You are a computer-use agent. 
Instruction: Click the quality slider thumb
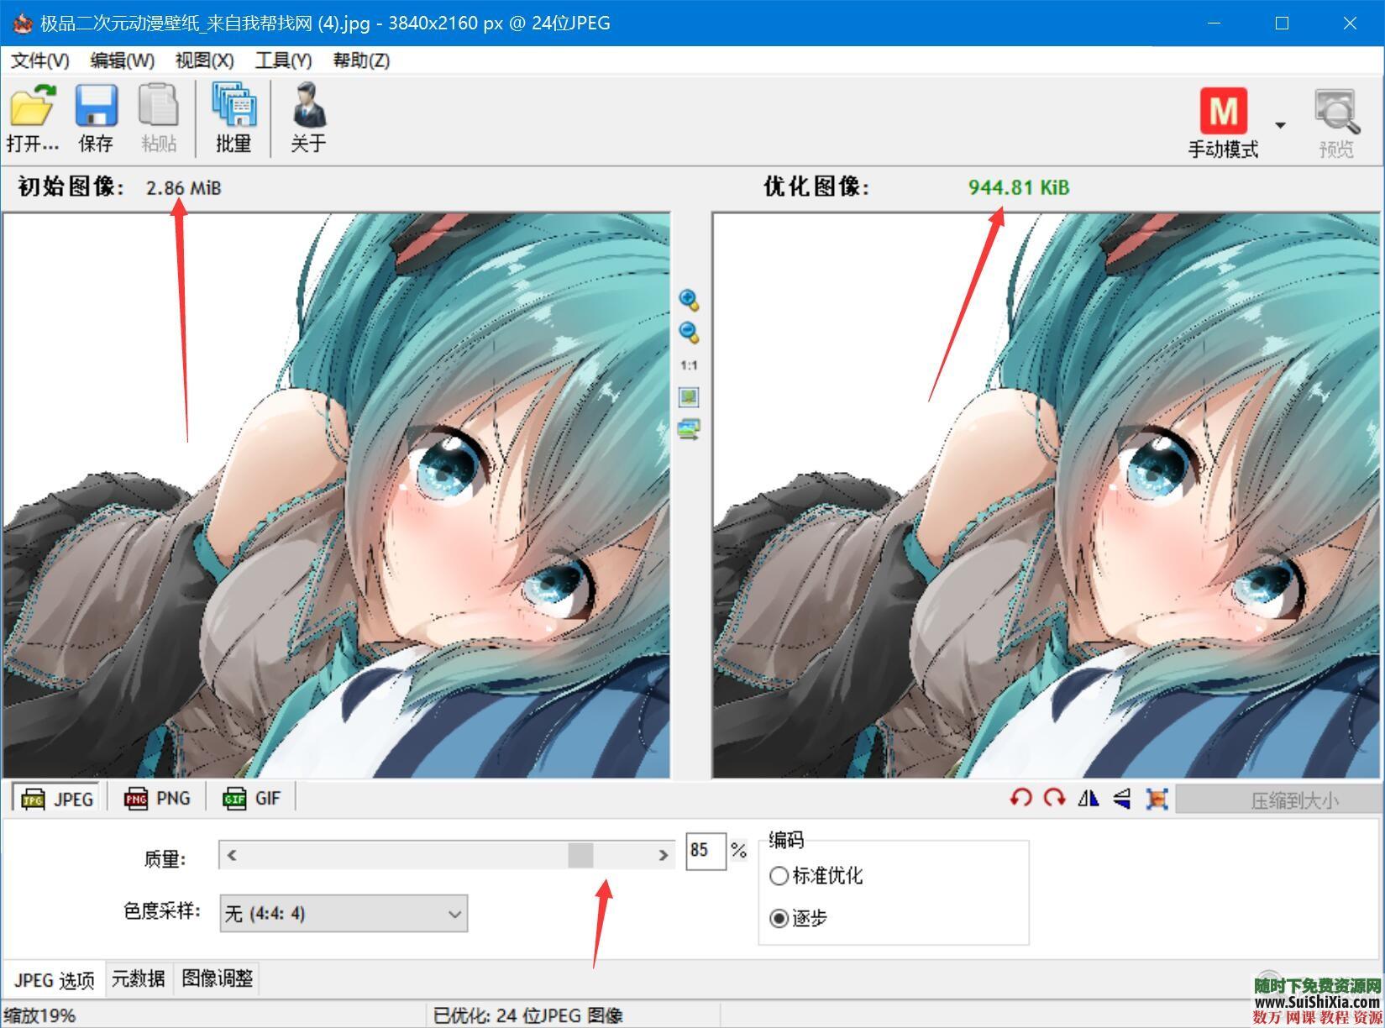(580, 855)
